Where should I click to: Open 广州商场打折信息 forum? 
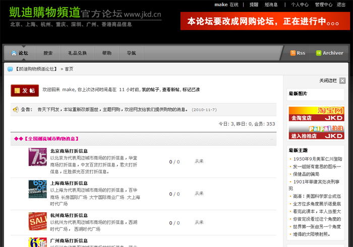69,241
